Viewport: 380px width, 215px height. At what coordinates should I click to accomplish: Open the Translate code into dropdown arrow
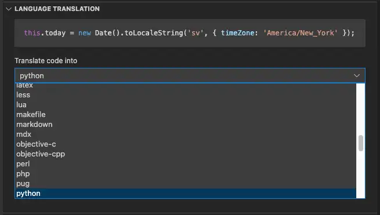point(356,76)
